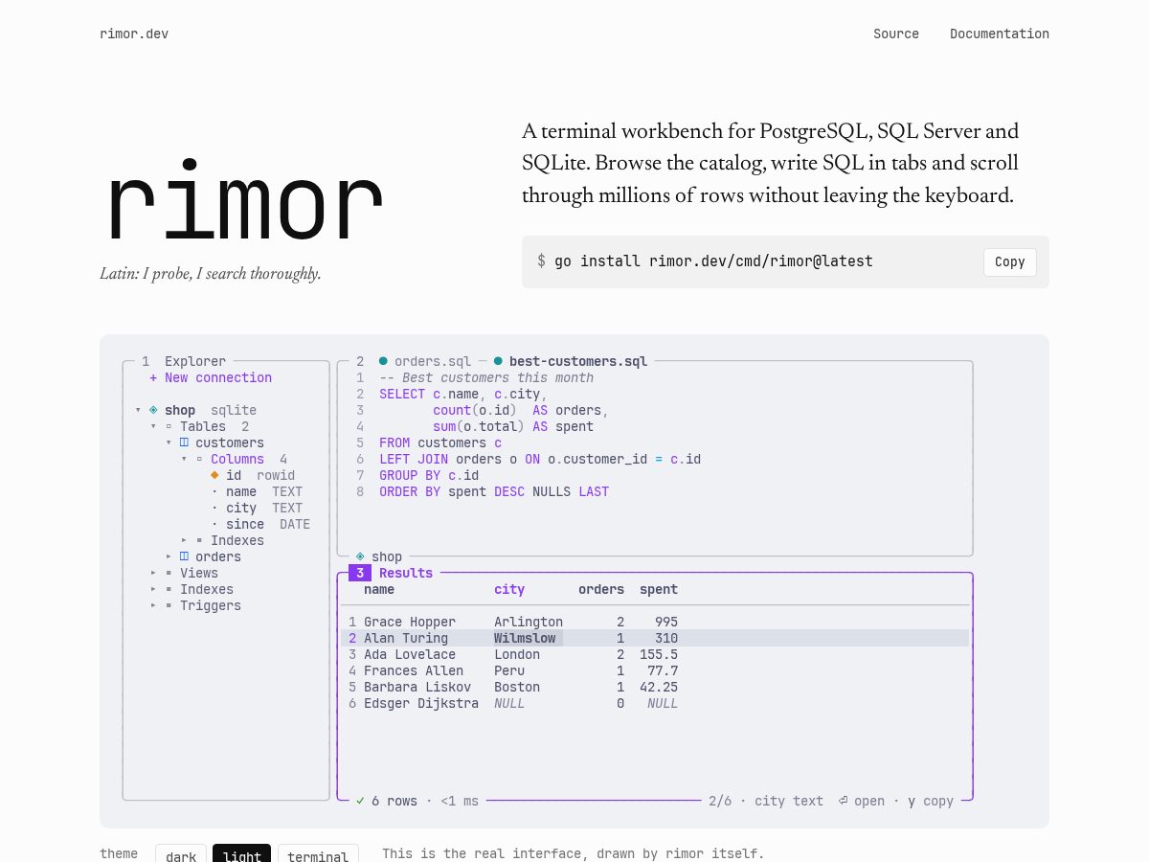
Task: Switch to the dark theme
Action: 181,855
